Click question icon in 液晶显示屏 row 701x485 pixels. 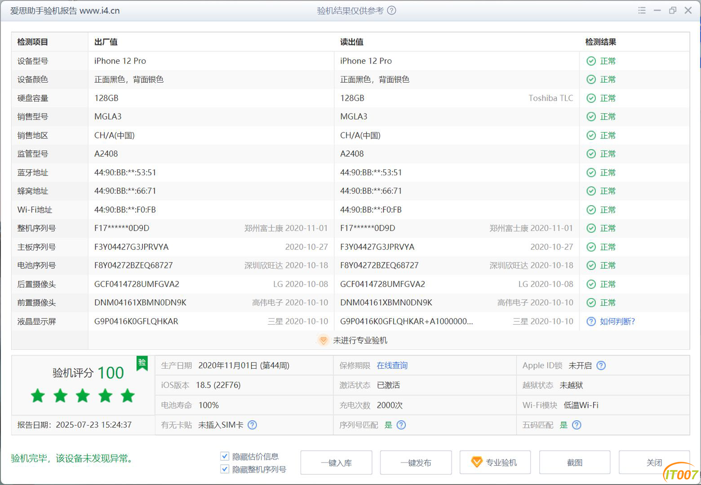(x=591, y=322)
